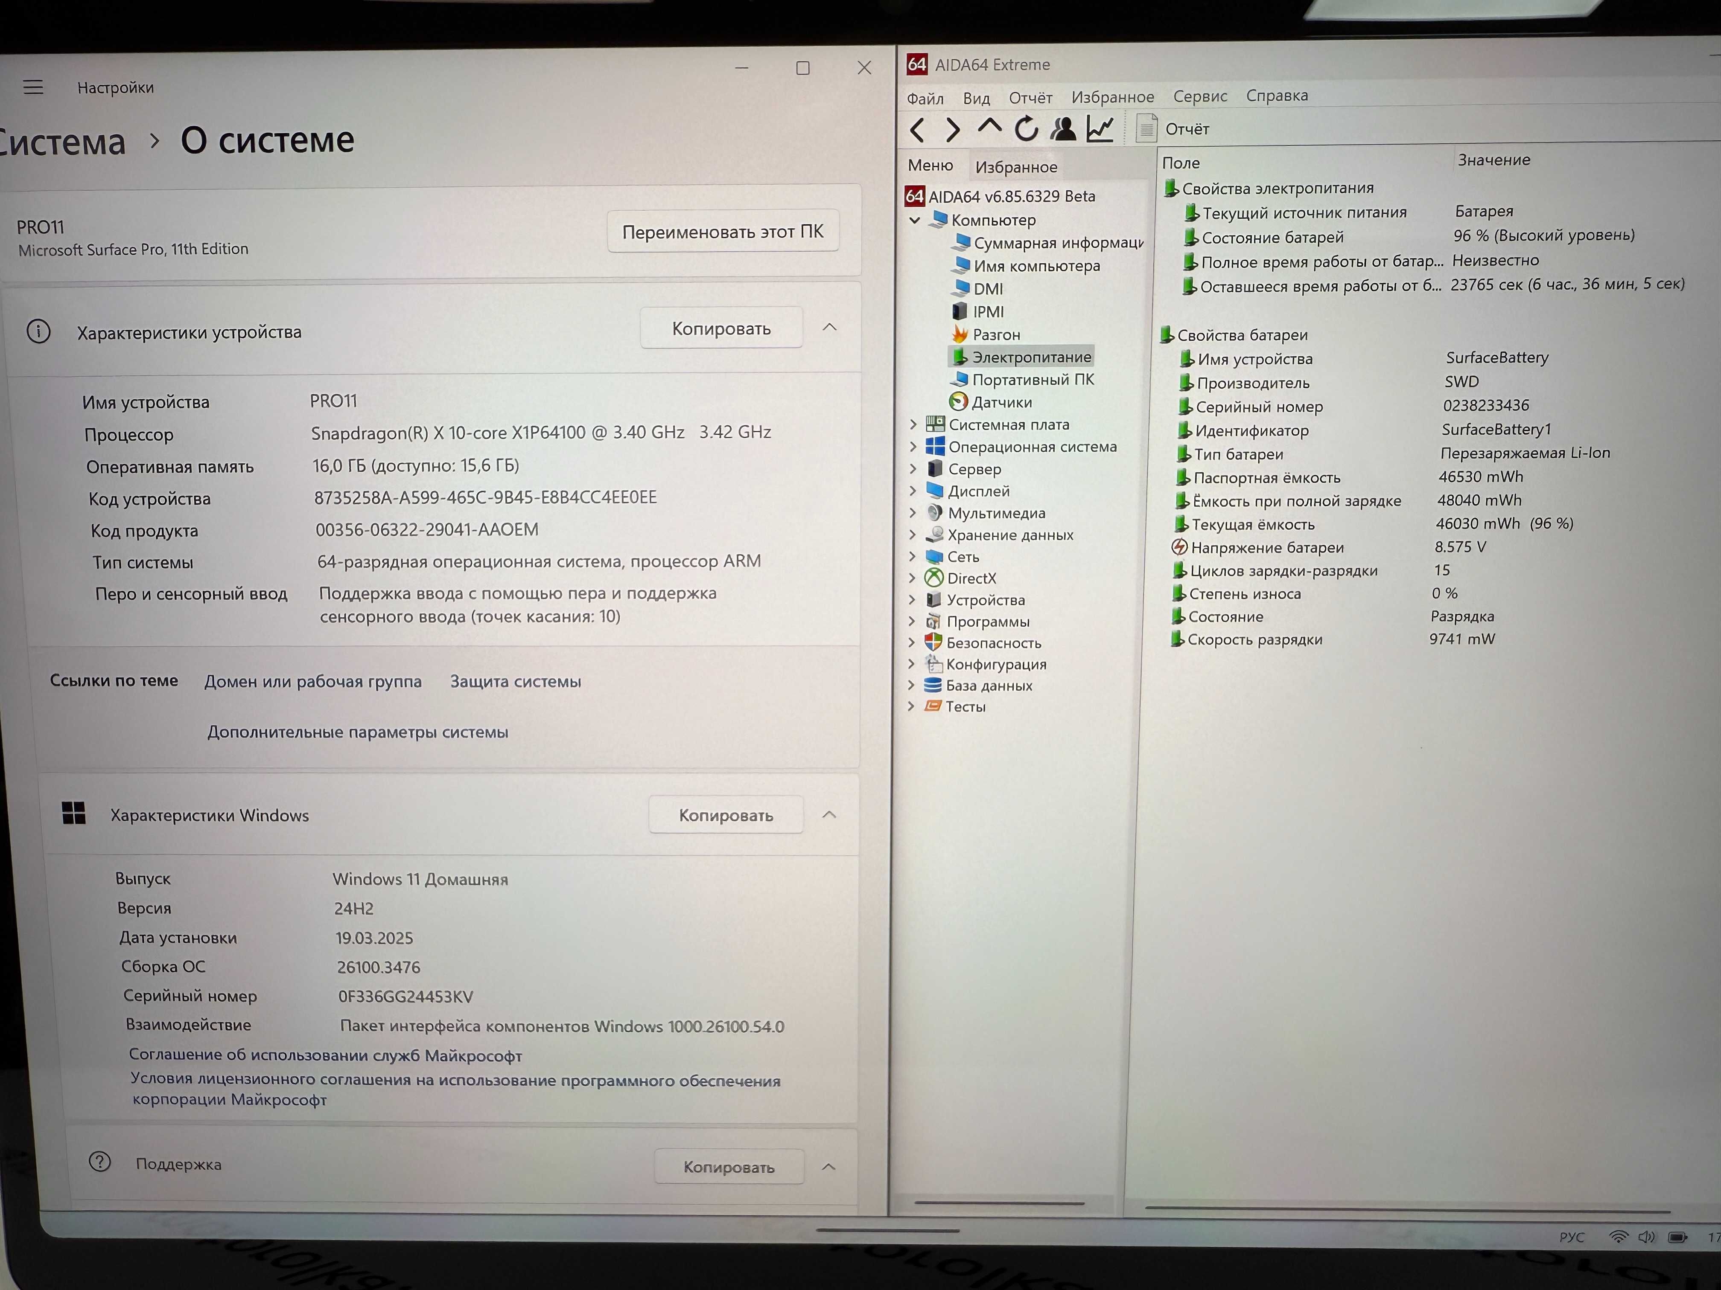Click the AIDA64 v6.85.6329 Beta root node
Screen dimensions: 1721x1290
[x=1001, y=197]
